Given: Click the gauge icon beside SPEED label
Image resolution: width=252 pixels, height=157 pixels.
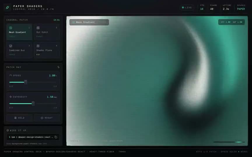Looking at the screenshot, I should [10, 76].
